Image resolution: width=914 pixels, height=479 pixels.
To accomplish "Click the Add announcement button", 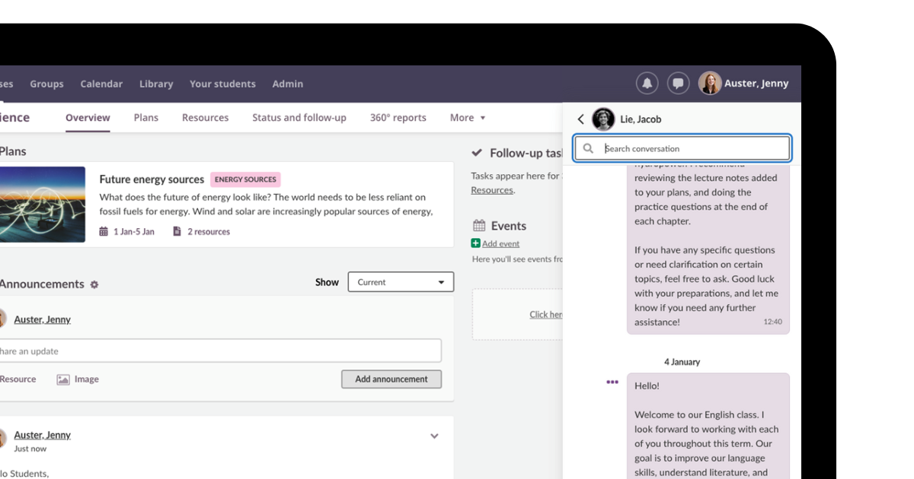I will [x=391, y=379].
